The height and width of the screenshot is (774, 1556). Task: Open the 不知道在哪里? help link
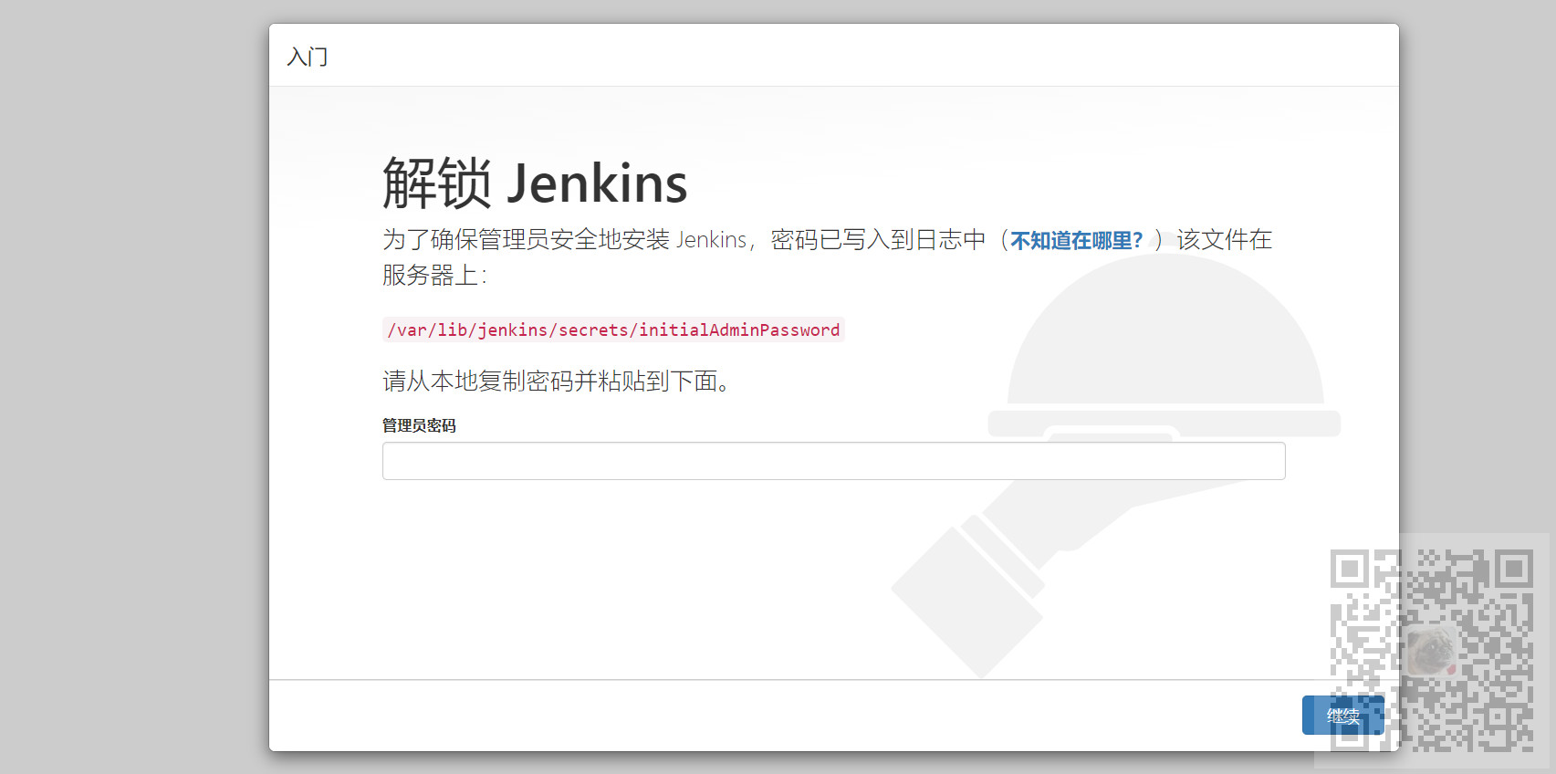1077,240
